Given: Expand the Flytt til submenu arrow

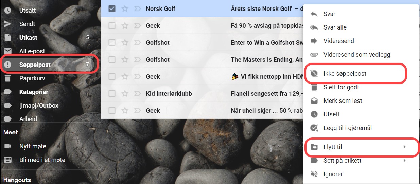Looking at the screenshot, I should click(x=404, y=147).
